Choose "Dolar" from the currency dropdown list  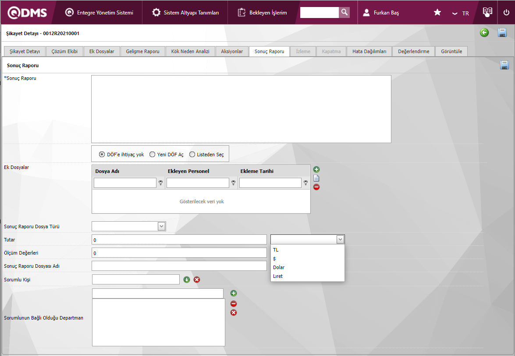279,267
